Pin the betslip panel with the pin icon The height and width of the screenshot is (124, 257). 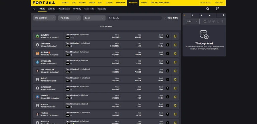click(x=224, y=15)
